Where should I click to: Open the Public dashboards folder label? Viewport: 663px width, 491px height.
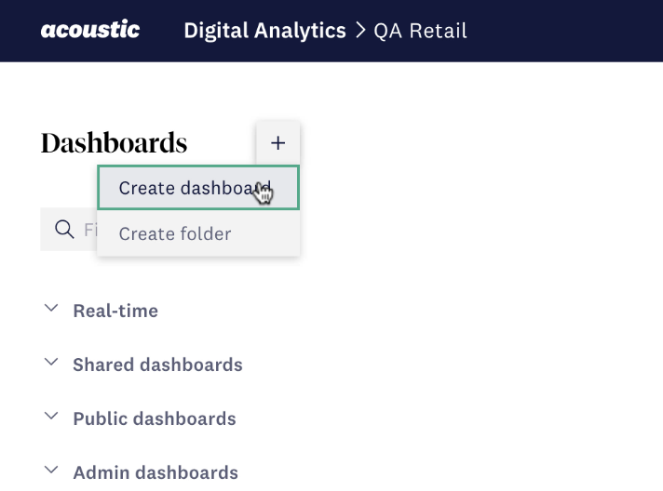(155, 418)
